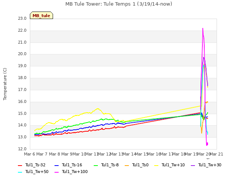Click the 15.0 y-axis tick label
The image size is (239, 179).
coord(22,113)
